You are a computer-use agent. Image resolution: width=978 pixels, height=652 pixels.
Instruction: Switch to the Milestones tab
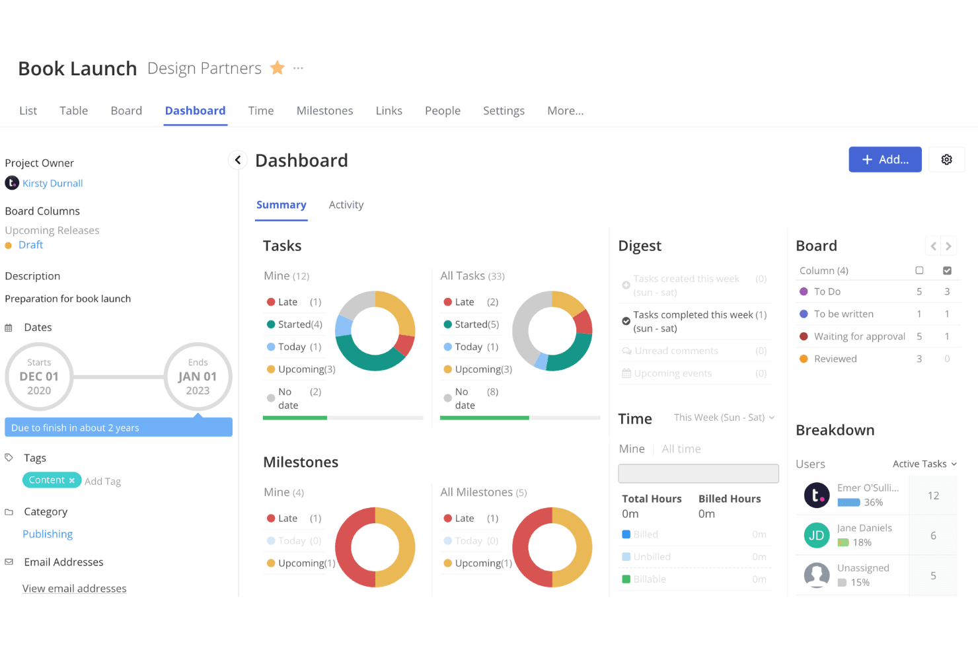(x=324, y=110)
